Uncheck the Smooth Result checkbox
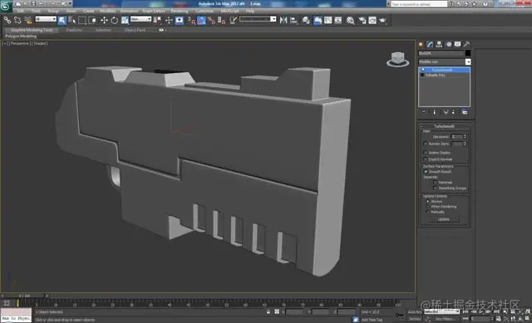 coord(426,172)
